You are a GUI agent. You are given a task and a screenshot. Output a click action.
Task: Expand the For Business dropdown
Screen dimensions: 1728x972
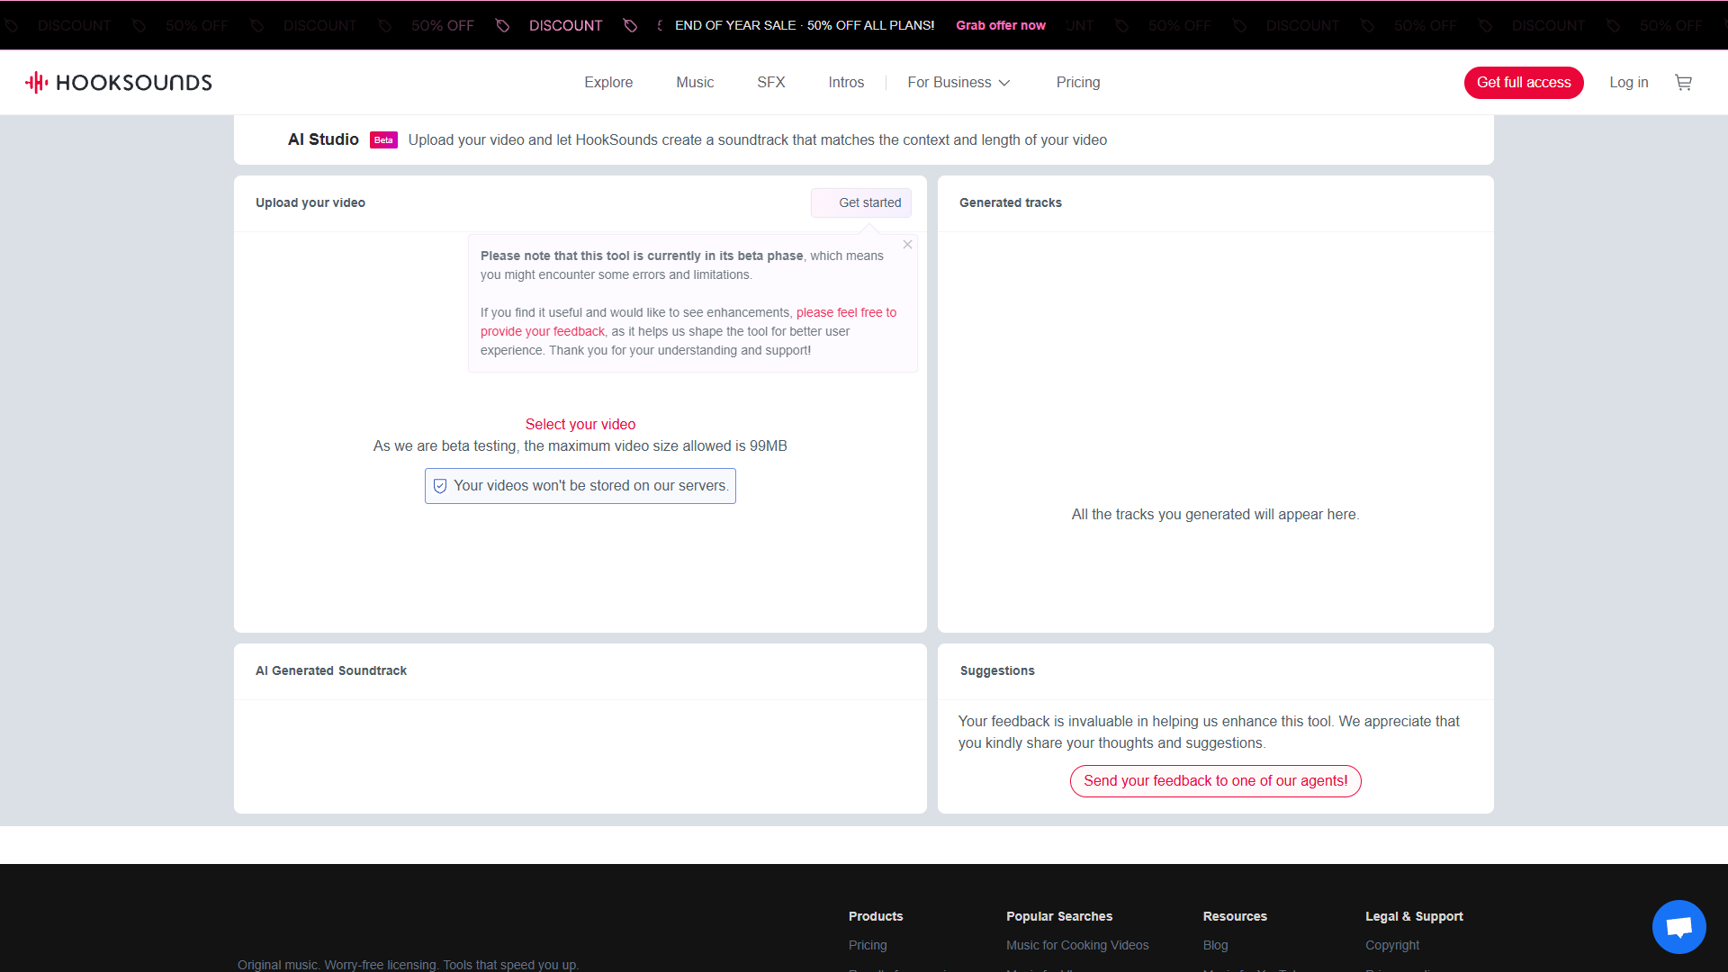[958, 83]
